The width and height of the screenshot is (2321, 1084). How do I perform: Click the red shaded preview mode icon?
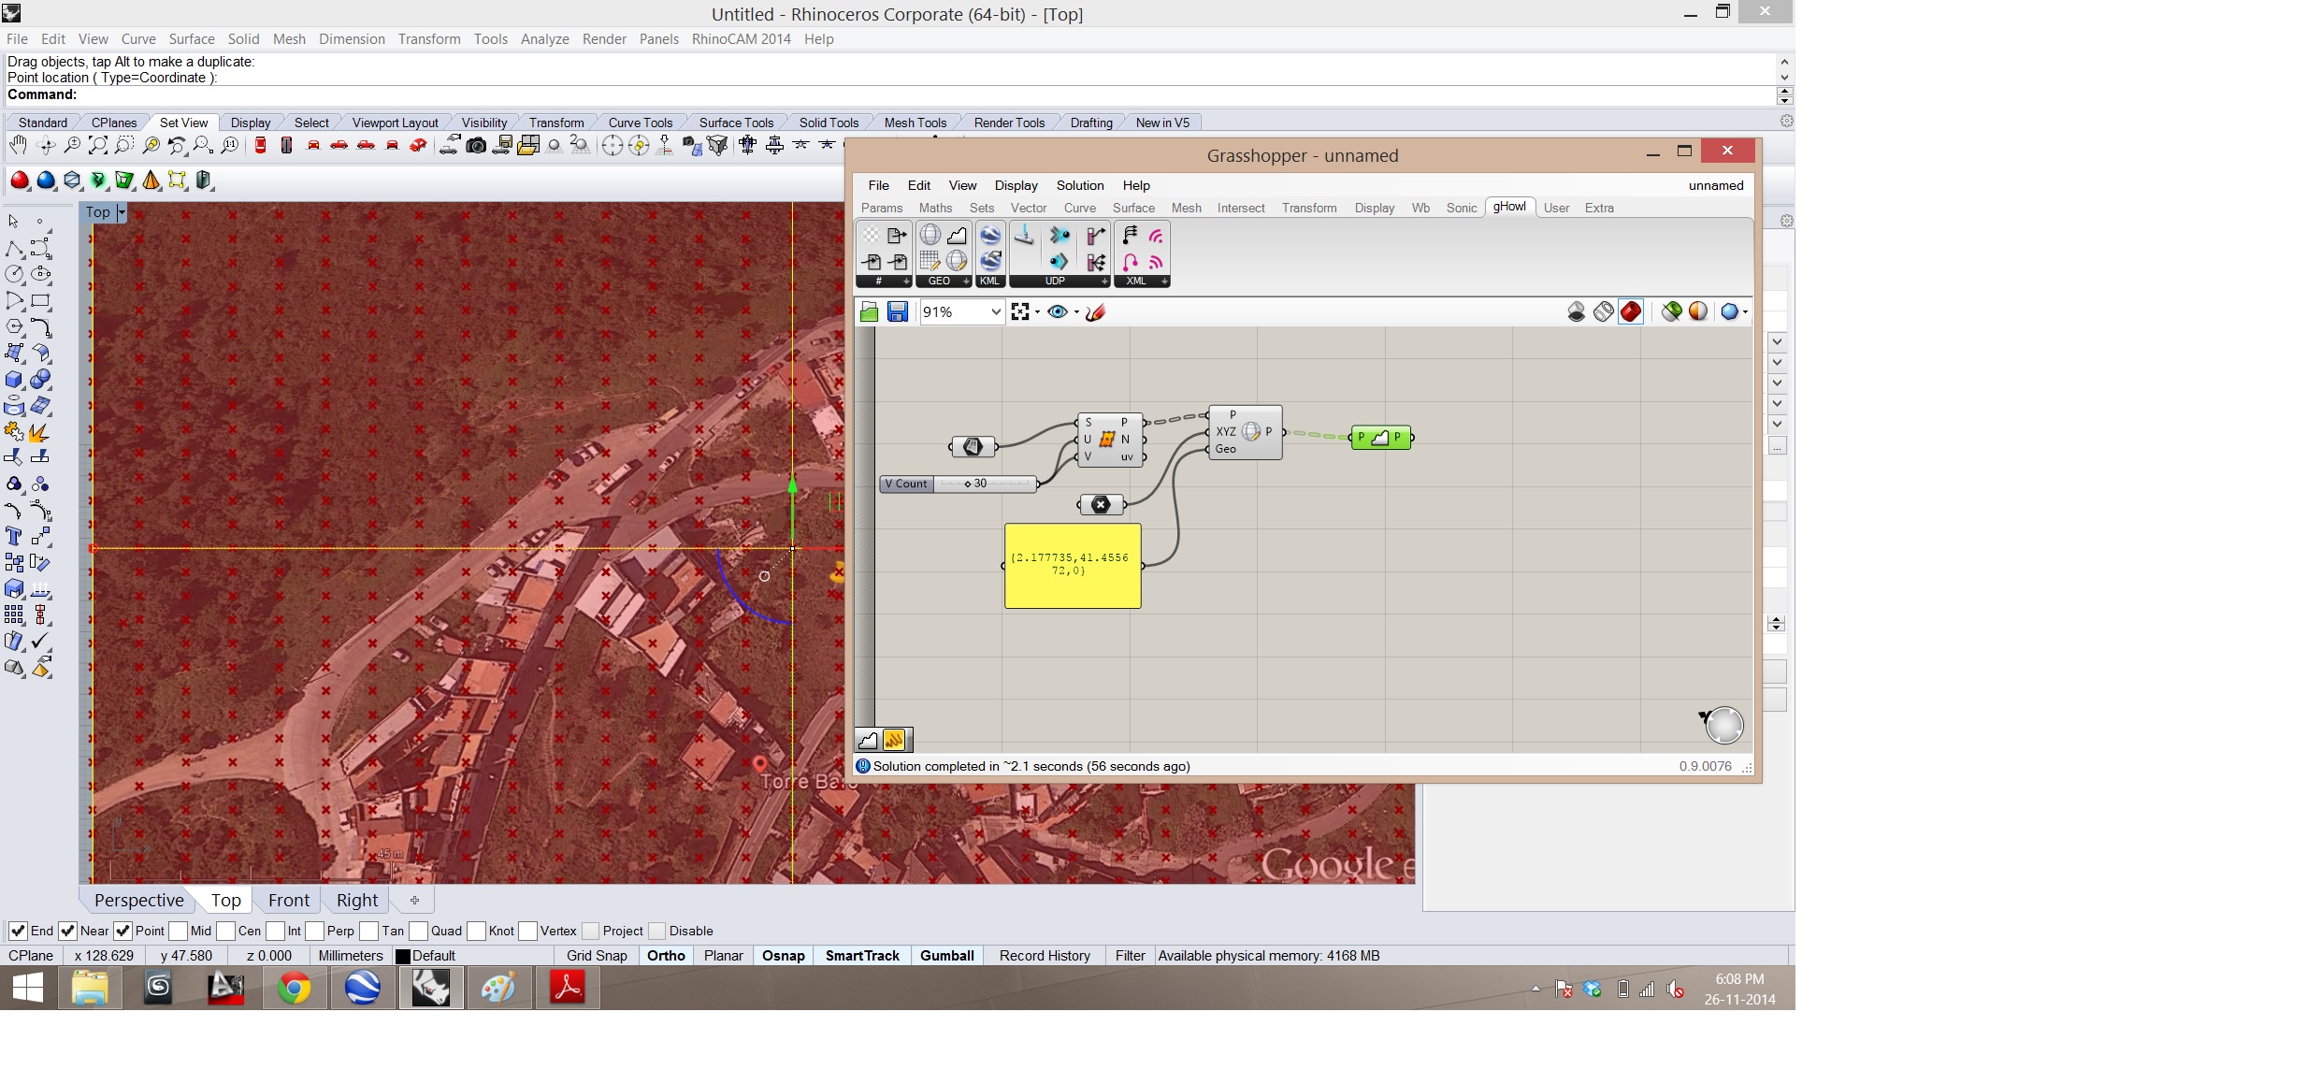pos(1630,312)
